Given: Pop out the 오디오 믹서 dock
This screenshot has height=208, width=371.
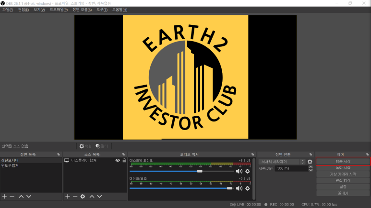Looking at the screenshot, I should (x=252, y=154).
